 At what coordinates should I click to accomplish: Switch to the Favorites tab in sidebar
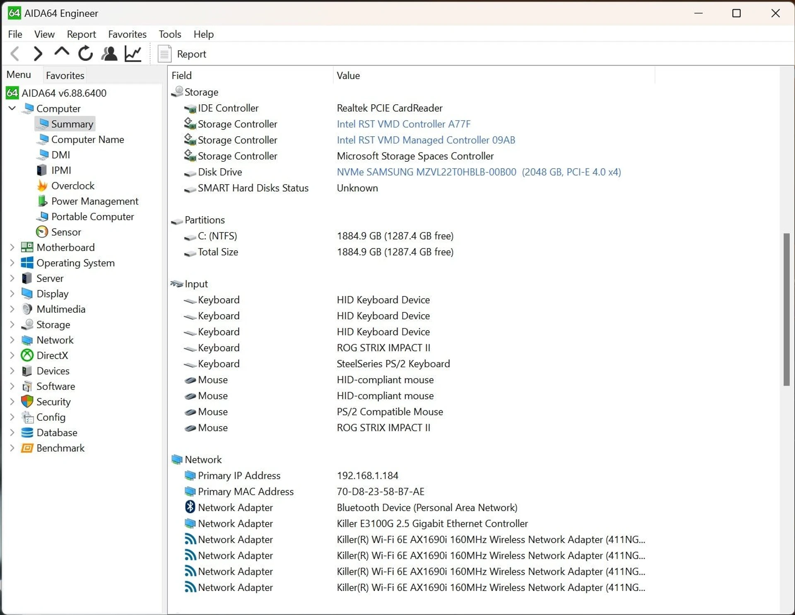[x=65, y=75]
